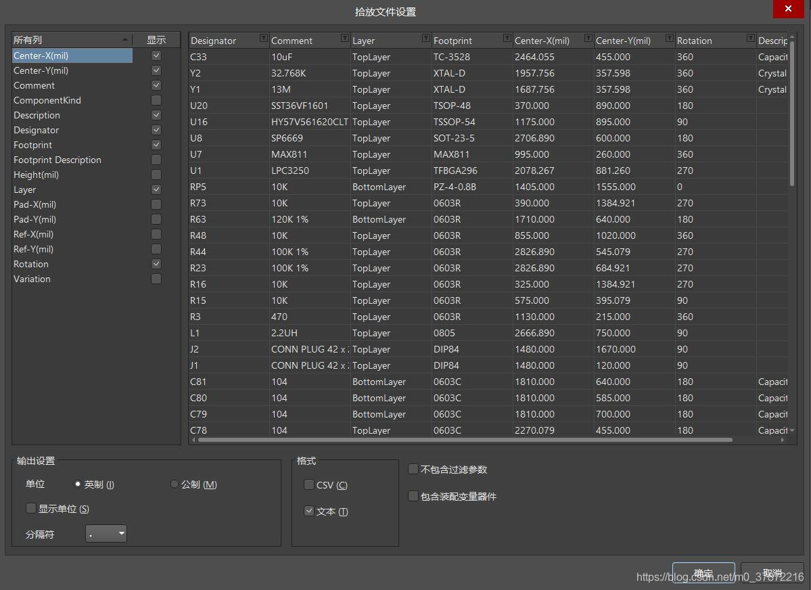Open filter icon on Footprint column

coord(507,39)
